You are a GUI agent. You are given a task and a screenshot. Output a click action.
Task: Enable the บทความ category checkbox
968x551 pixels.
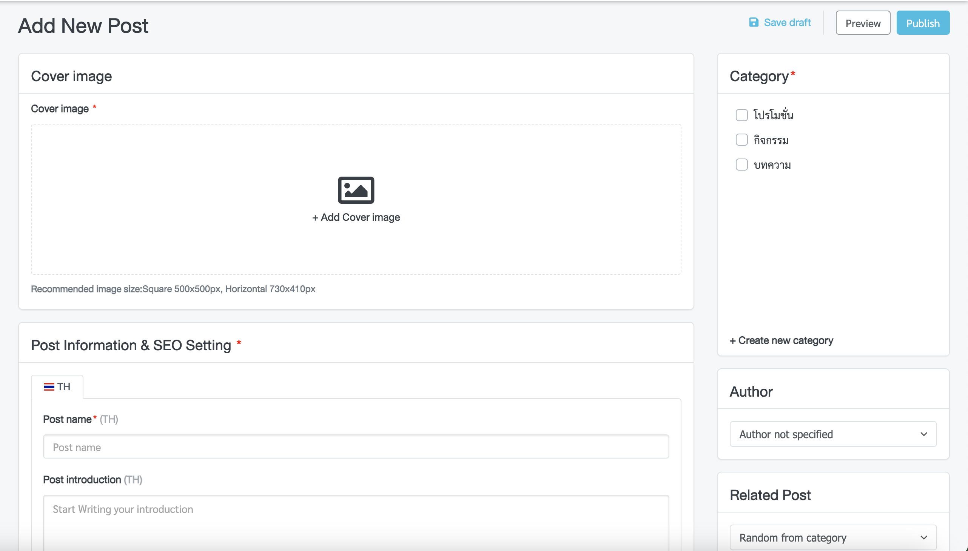point(741,165)
